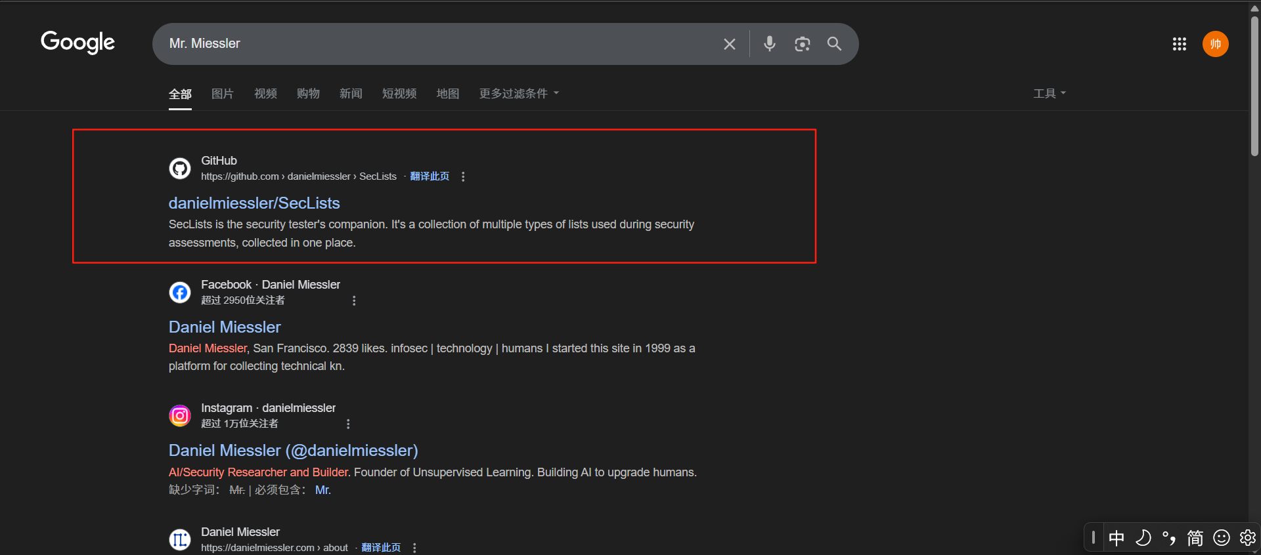Click the 超过 1万位关注者 text
This screenshot has height=555, width=1261.
pos(240,424)
